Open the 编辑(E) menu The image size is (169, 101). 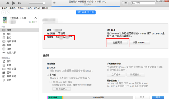pos(12,8)
